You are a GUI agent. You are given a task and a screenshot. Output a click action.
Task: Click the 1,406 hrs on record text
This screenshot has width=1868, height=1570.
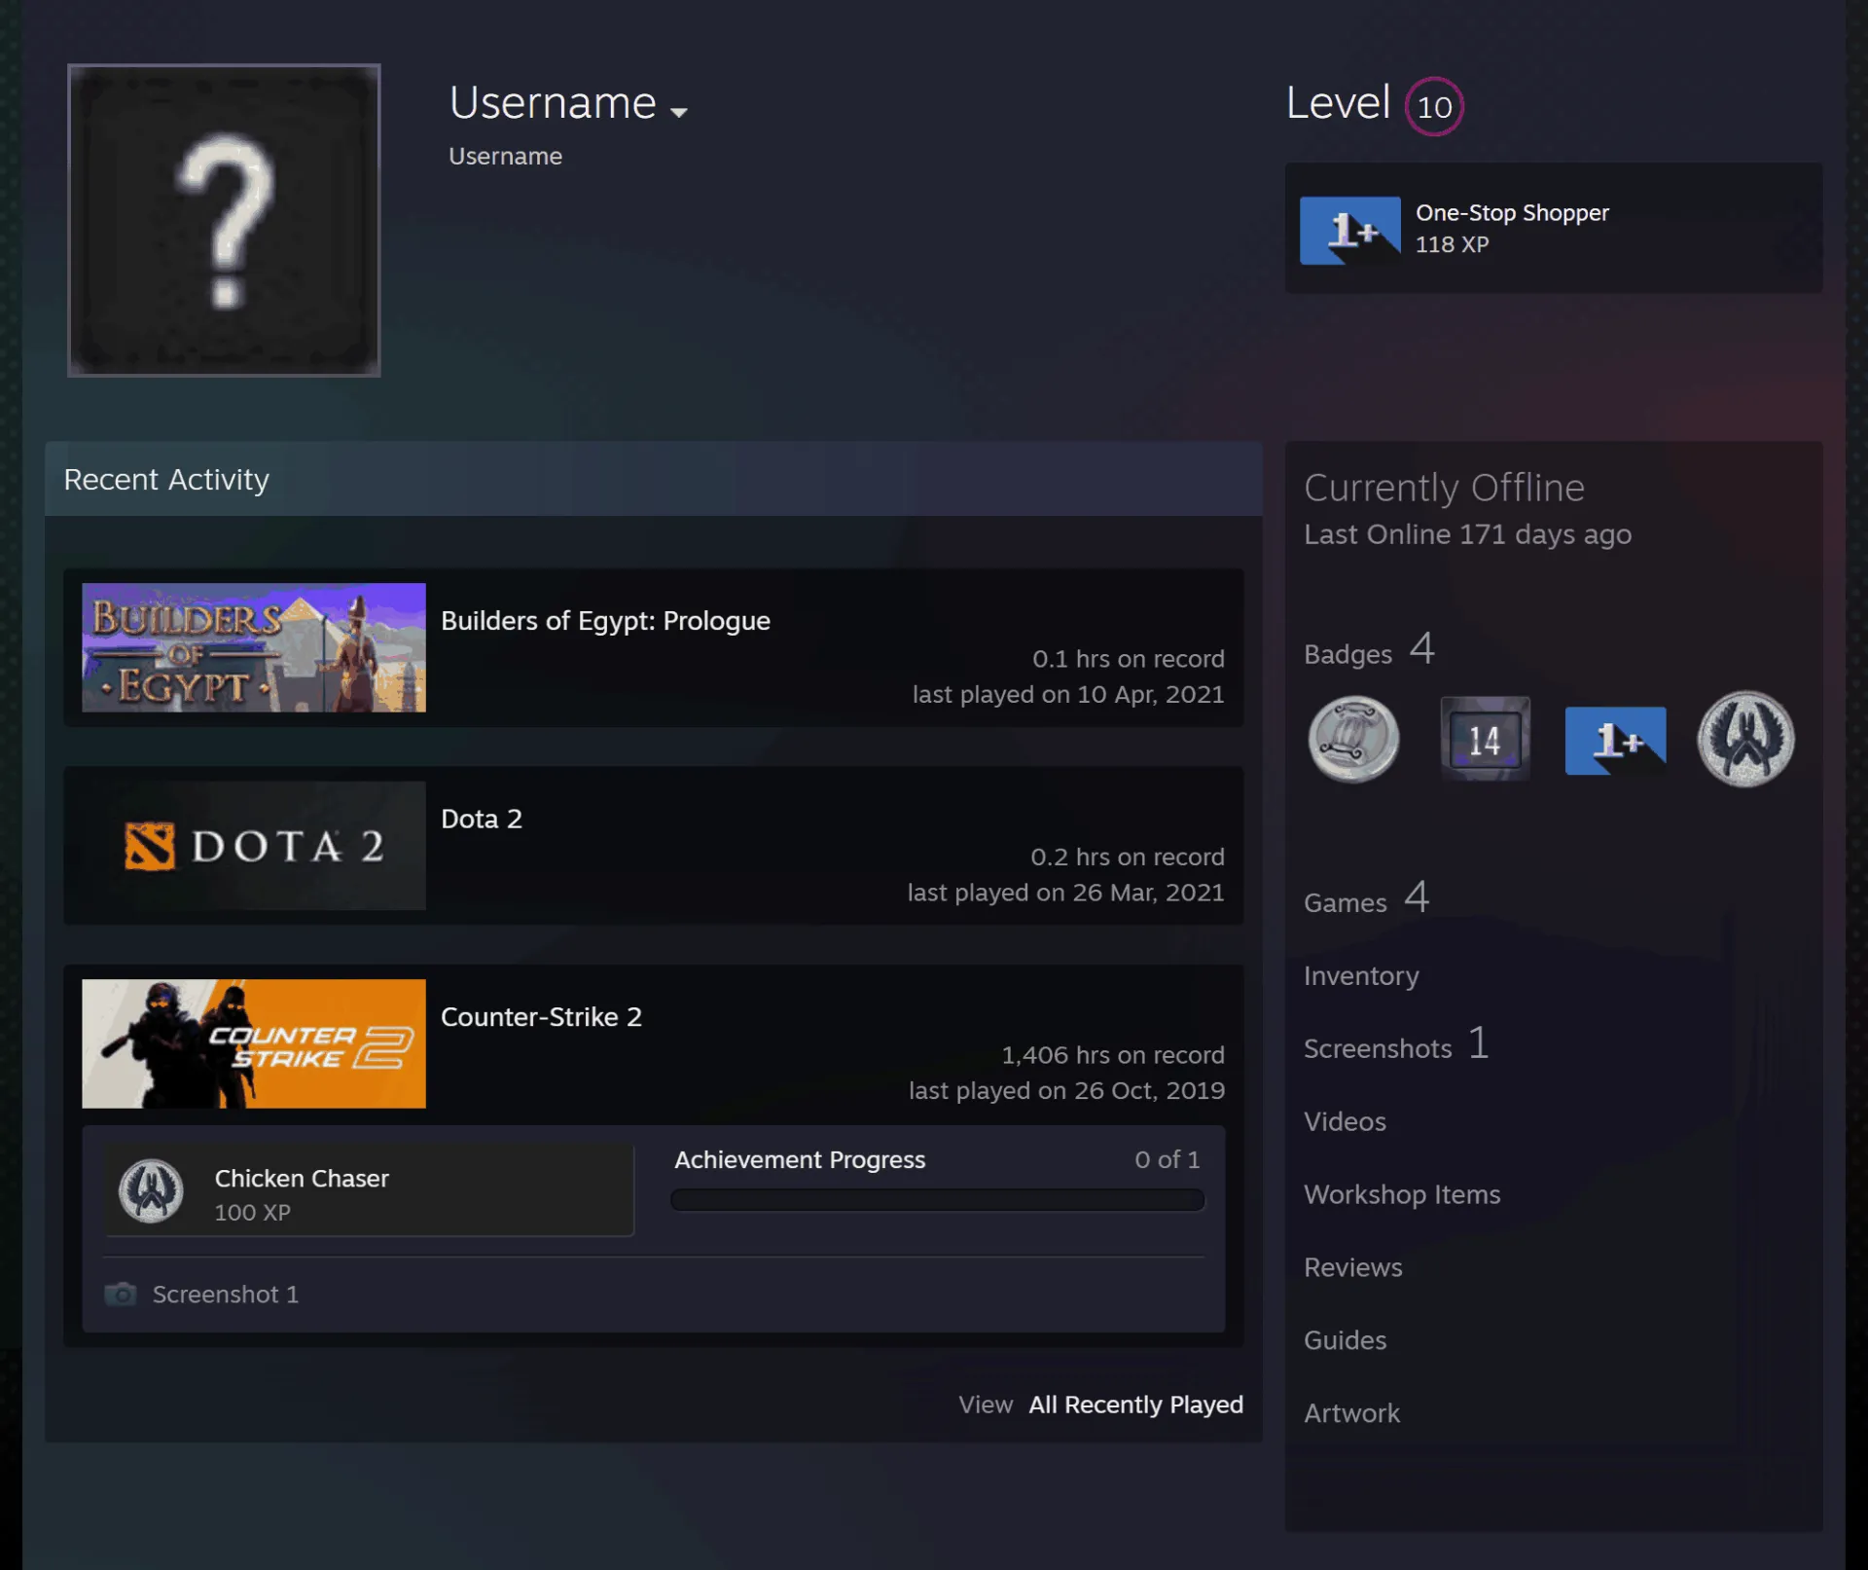[1113, 1055]
